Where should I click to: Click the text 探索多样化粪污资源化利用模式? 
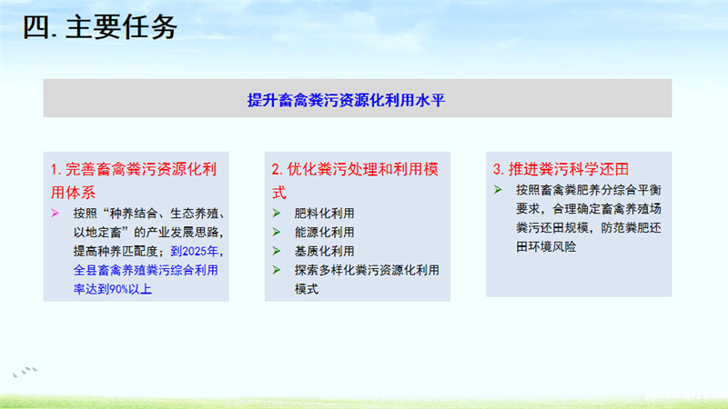tap(366, 271)
